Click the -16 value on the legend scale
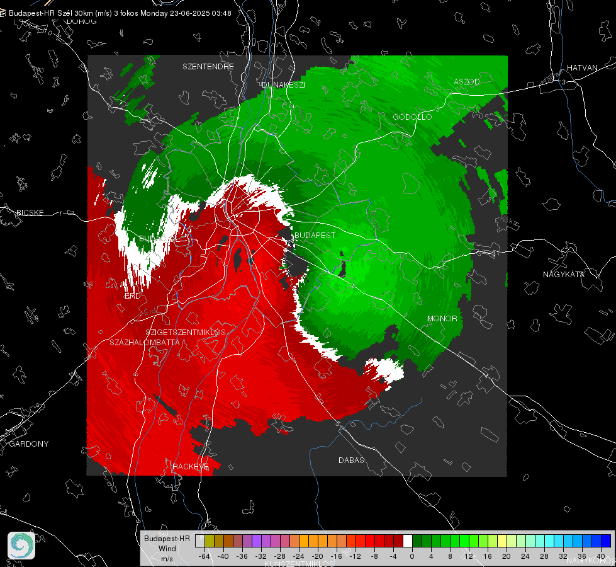 (x=336, y=556)
